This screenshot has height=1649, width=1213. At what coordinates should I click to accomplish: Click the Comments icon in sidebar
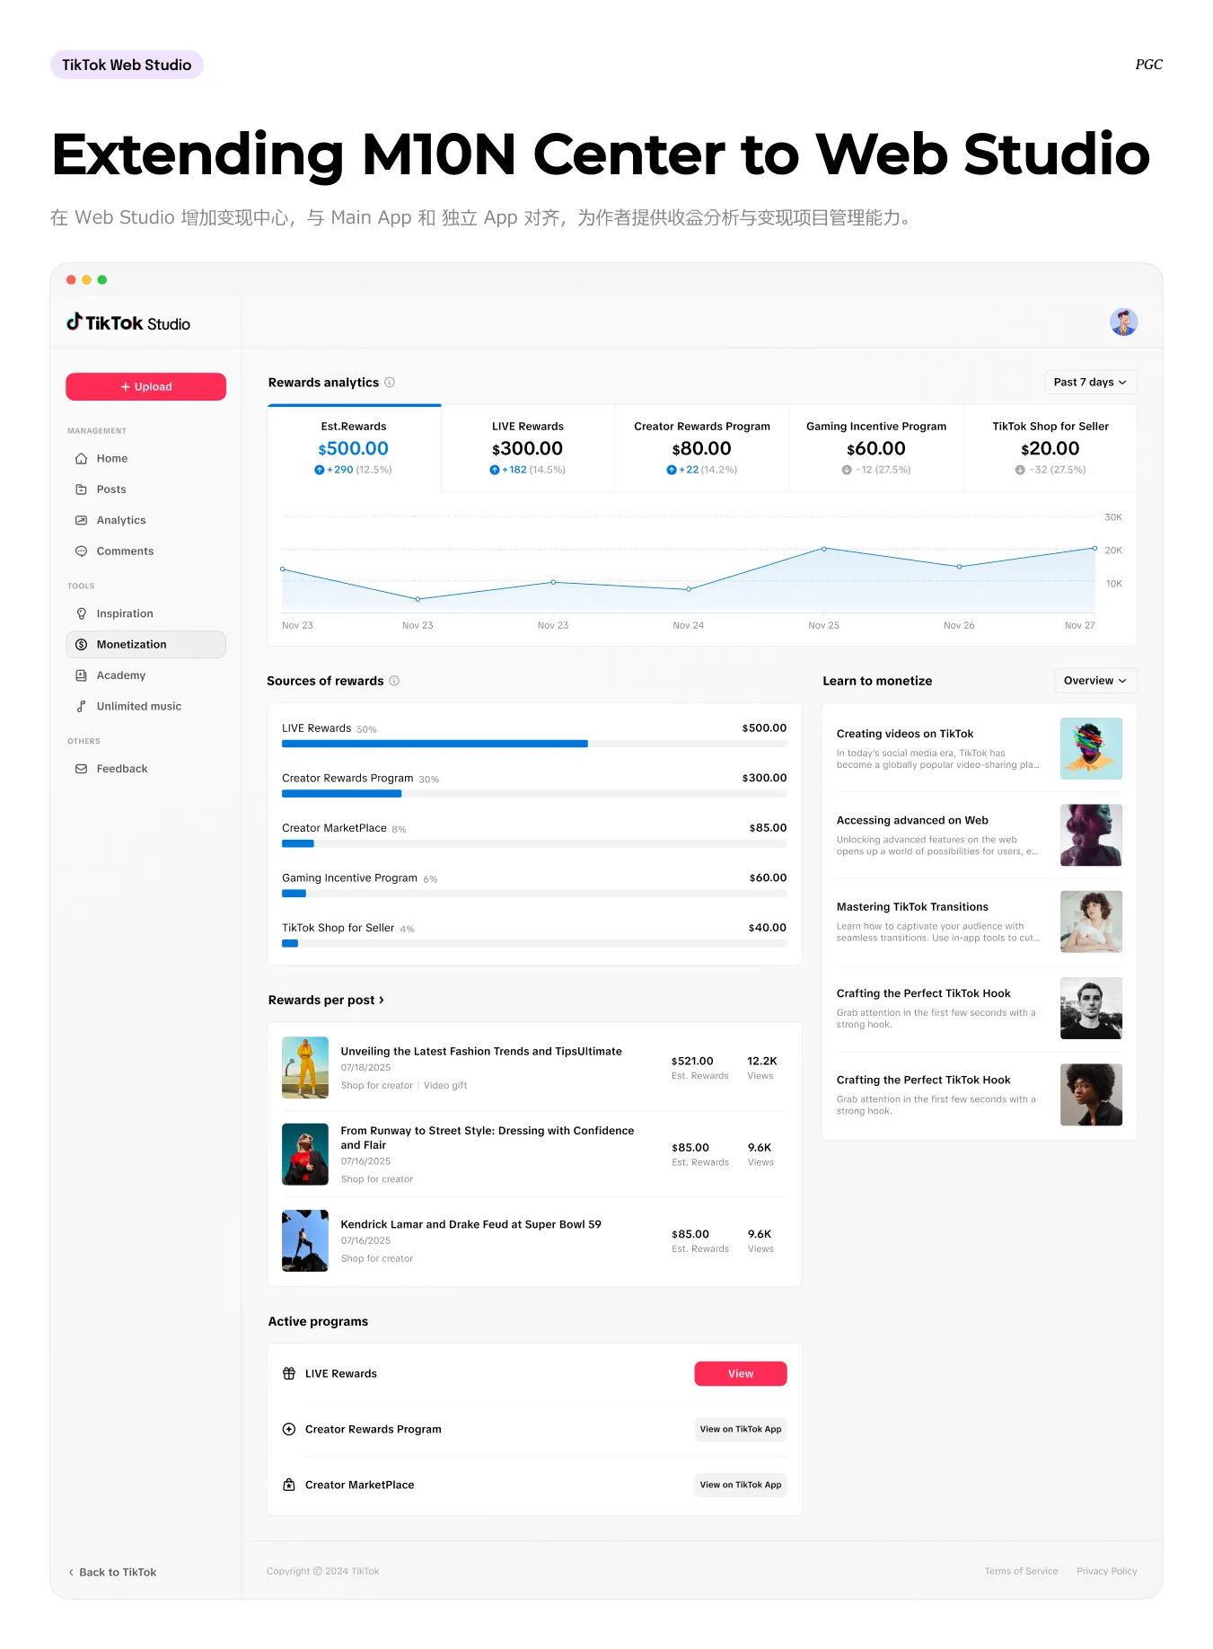click(x=81, y=551)
